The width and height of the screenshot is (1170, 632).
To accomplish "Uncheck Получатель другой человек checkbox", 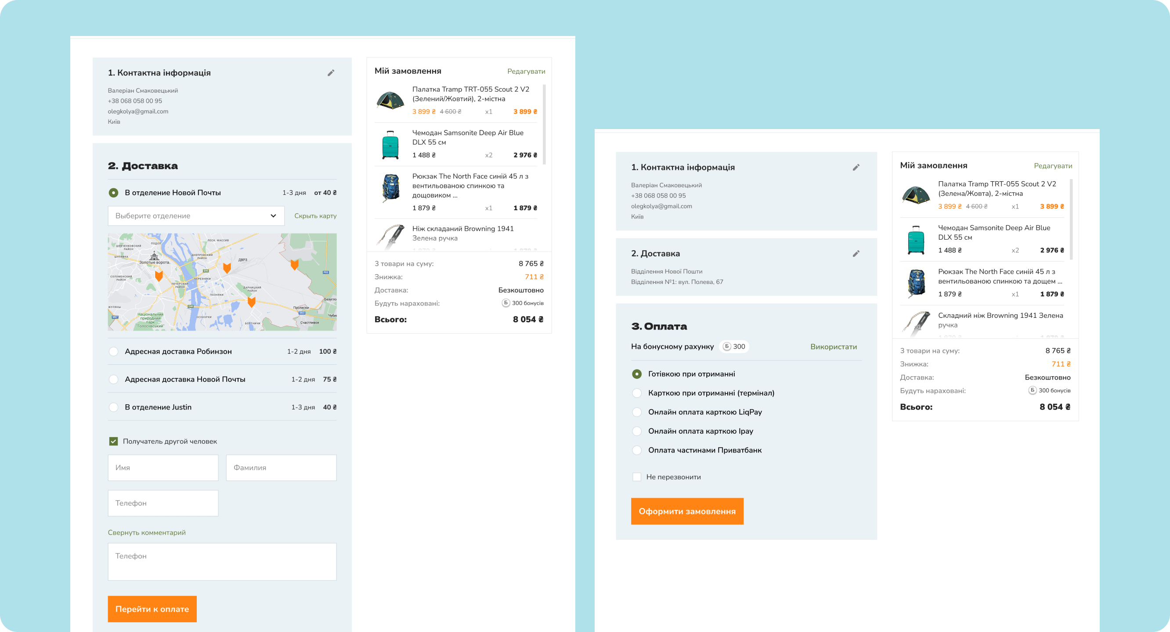I will [x=114, y=442].
